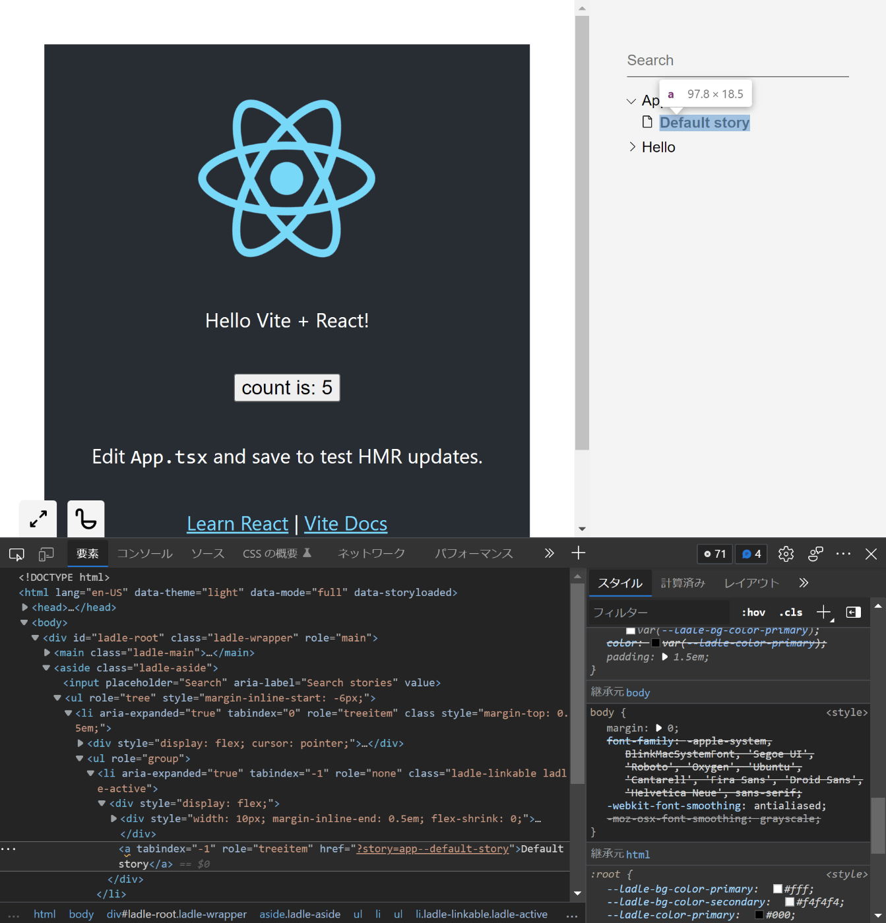This screenshot has width=886, height=923.
Task: Click the inspect element picker icon
Action: (x=16, y=554)
